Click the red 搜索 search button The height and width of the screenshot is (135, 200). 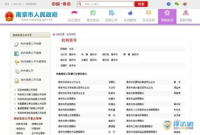141,4
